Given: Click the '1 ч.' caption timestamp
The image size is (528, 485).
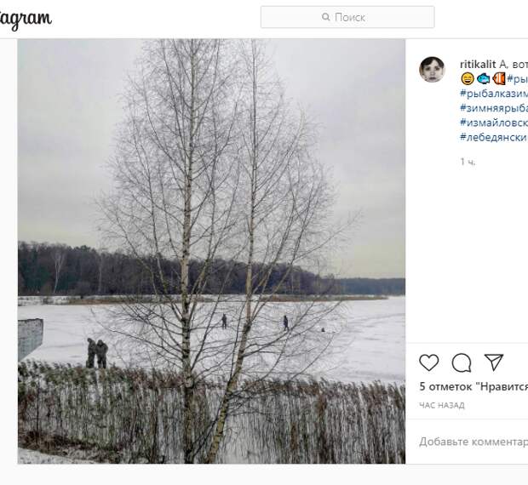Looking at the screenshot, I should (x=468, y=163).
